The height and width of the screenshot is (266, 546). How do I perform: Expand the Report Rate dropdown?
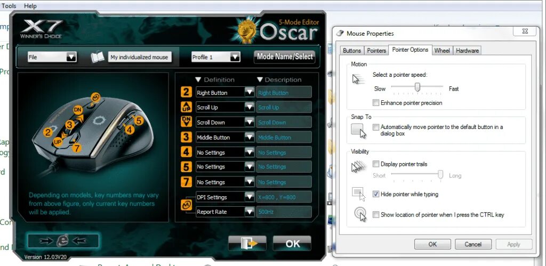tap(250, 211)
